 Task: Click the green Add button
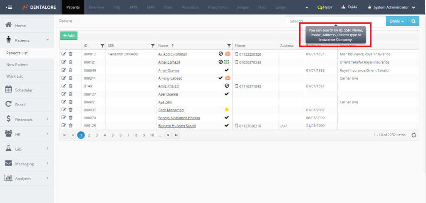point(69,36)
